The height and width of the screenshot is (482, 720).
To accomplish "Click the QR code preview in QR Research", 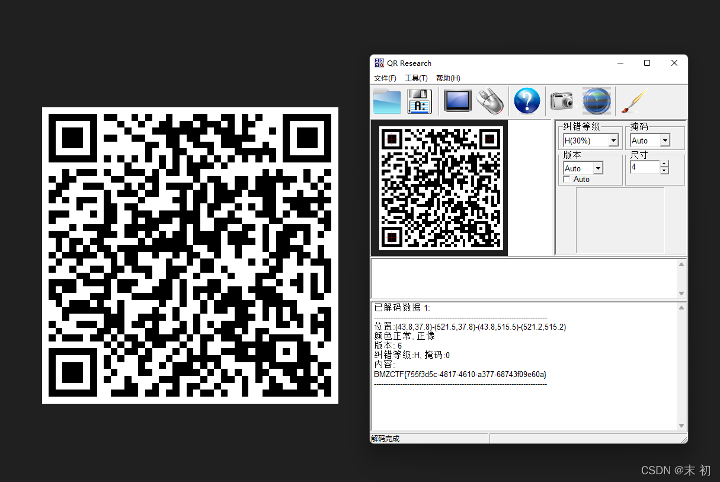I will tap(440, 187).
